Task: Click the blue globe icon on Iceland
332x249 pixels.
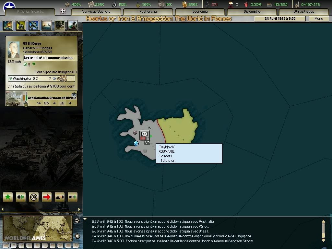Action: [136, 144]
